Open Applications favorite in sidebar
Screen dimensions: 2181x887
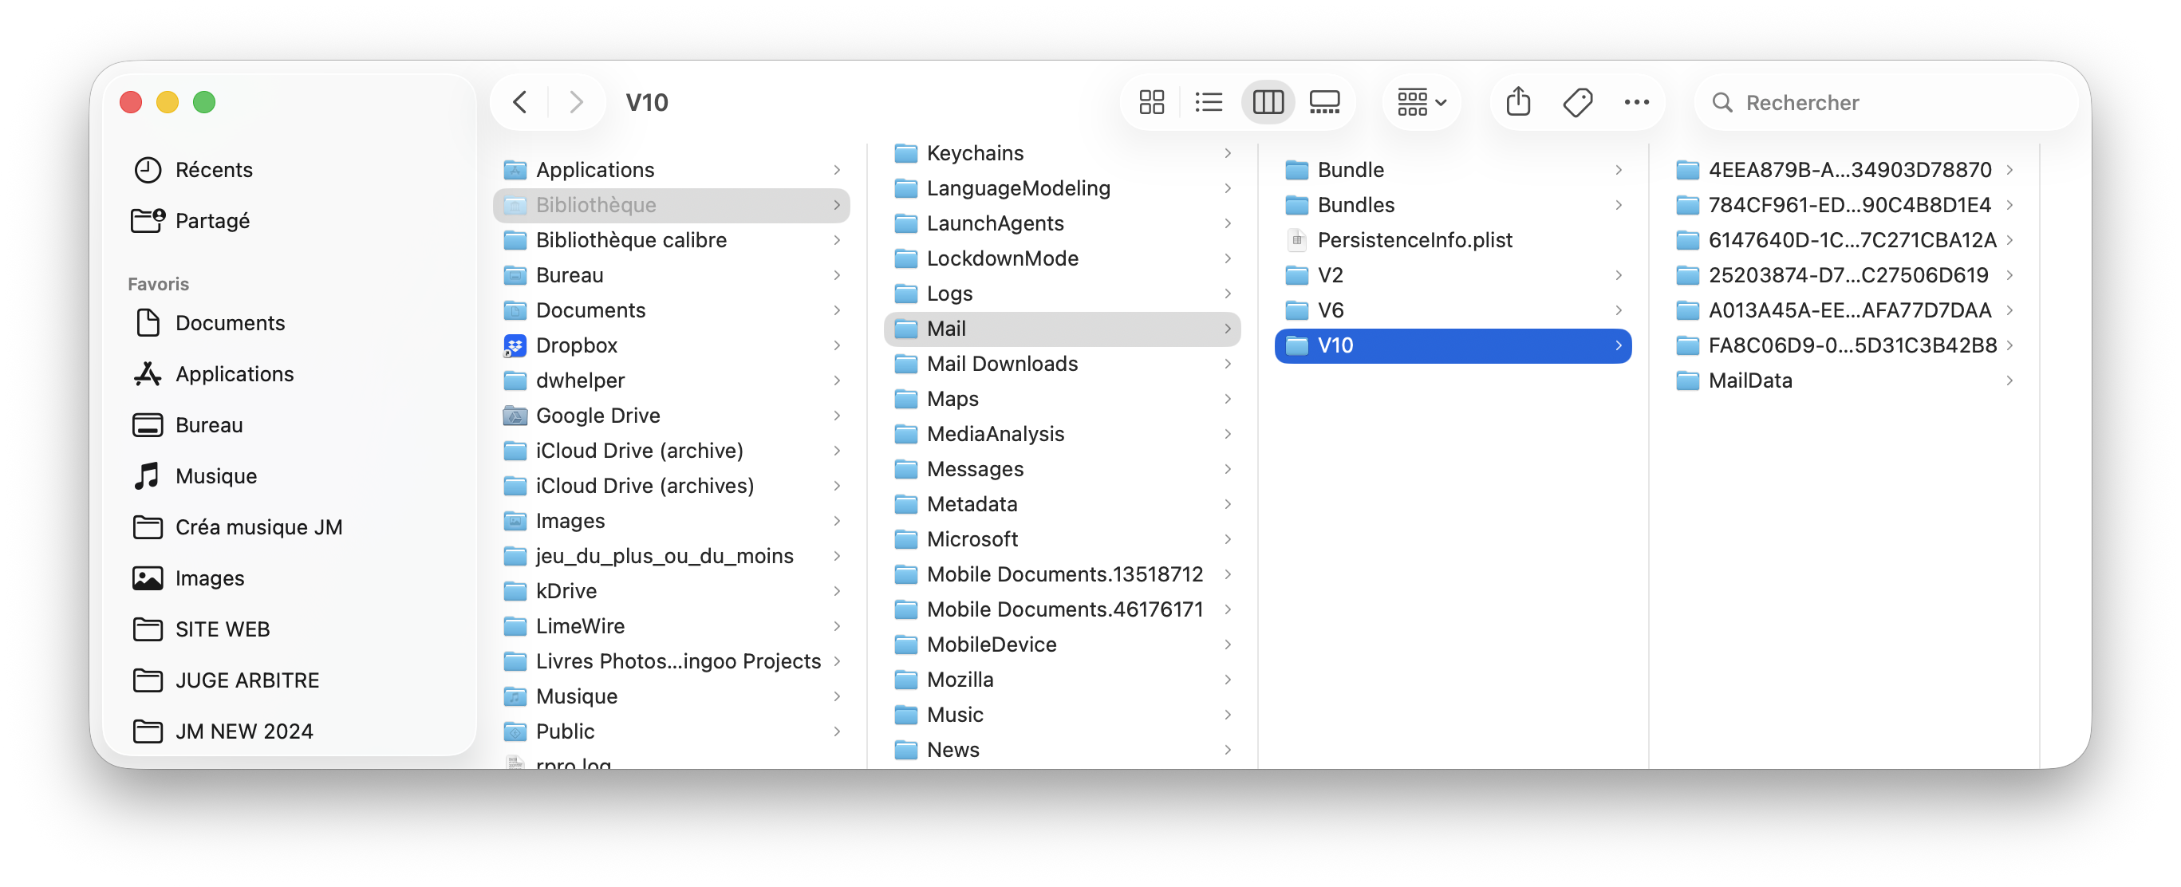pos(235,374)
